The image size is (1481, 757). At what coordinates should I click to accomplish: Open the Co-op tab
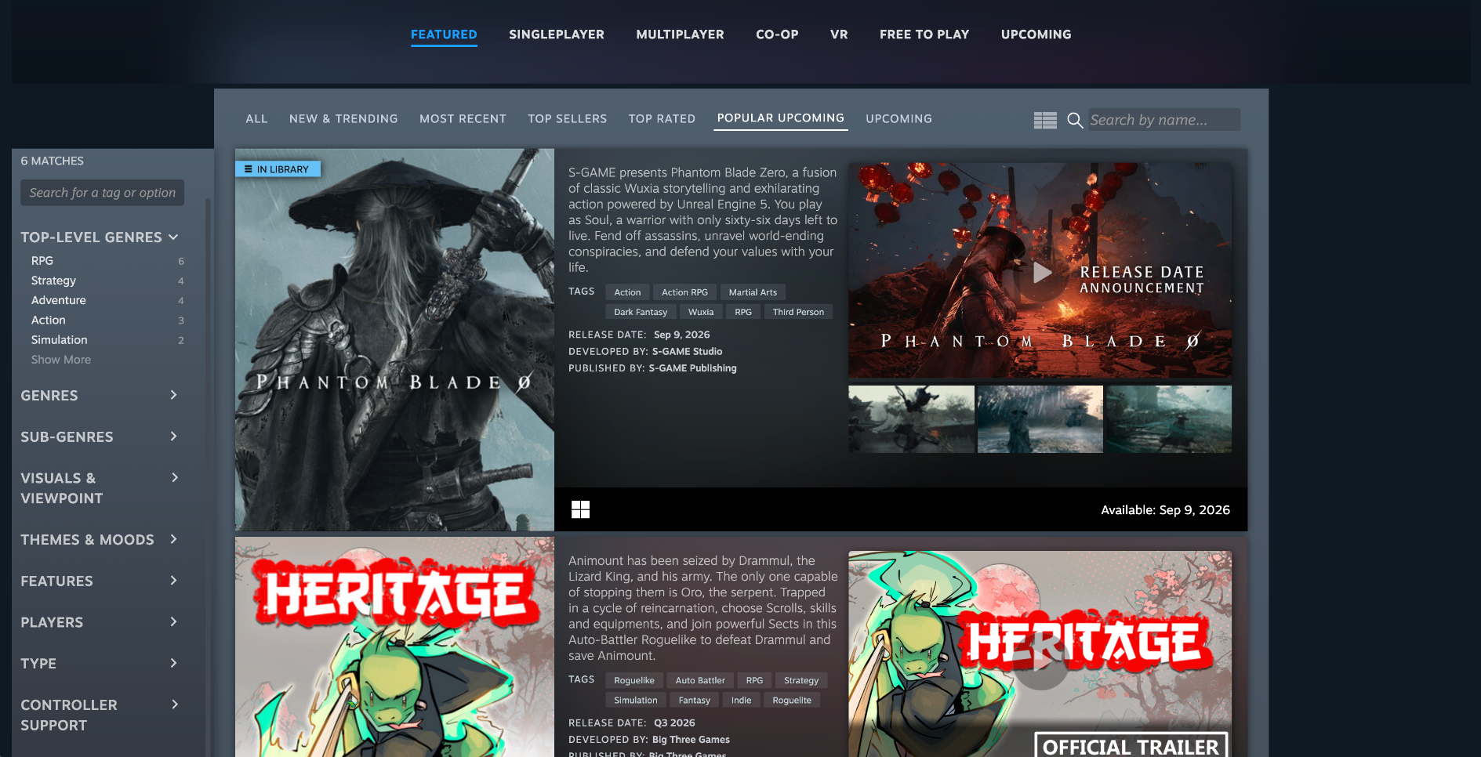click(x=777, y=34)
